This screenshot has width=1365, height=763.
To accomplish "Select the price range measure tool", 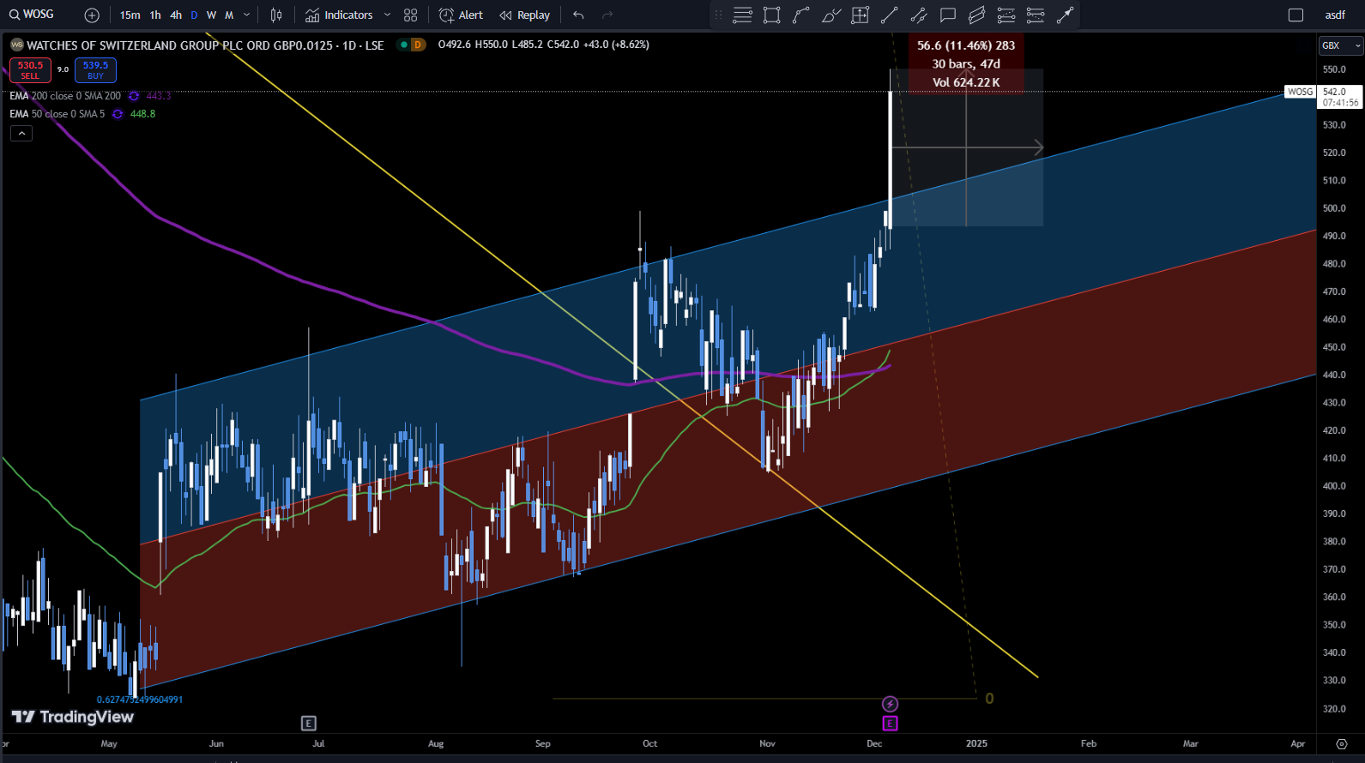I will pyautogui.click(x=860, y=15).
